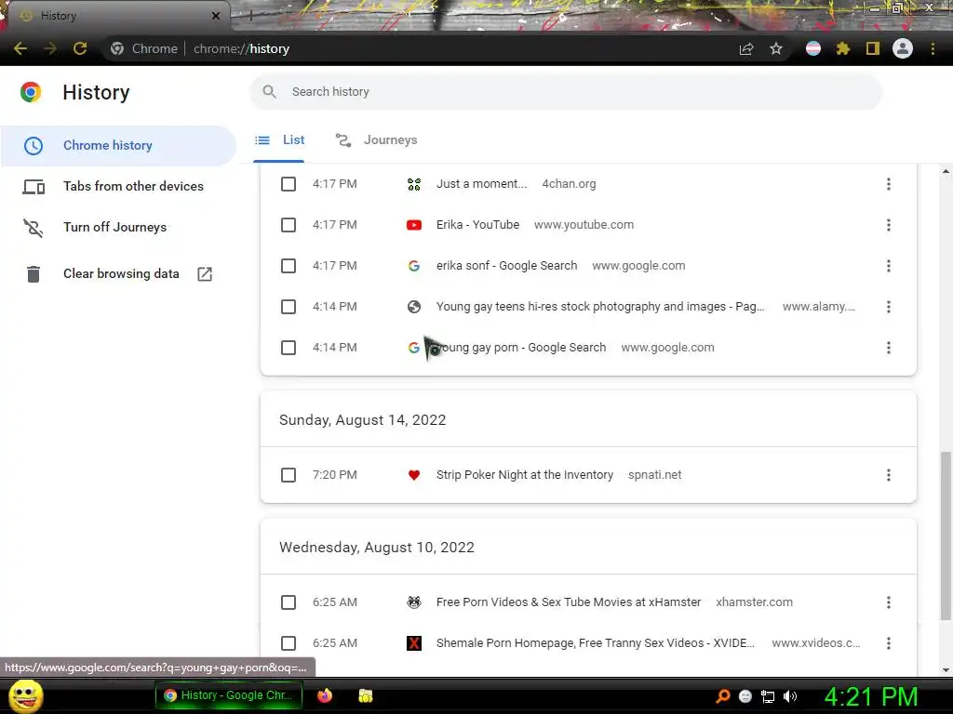Click the volume speaker tray icon
The width and height of the screenshot is (953, 714).
tap(790, 696)
